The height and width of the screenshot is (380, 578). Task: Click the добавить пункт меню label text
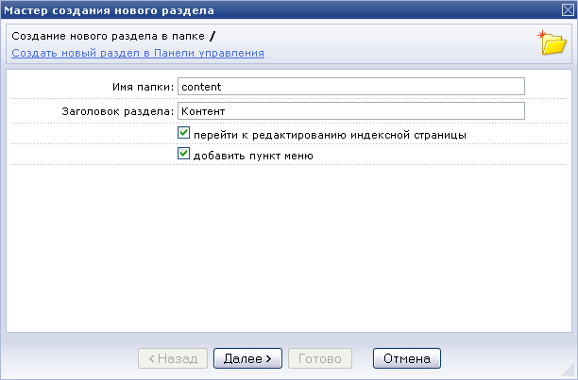253,156
